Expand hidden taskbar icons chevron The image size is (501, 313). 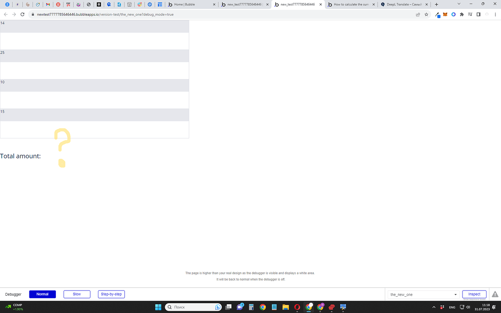(434, 307)
